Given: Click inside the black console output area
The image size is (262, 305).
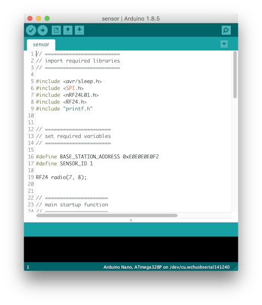Looking at the screenshot, I should pyautogui.click(x=131, y=249).
